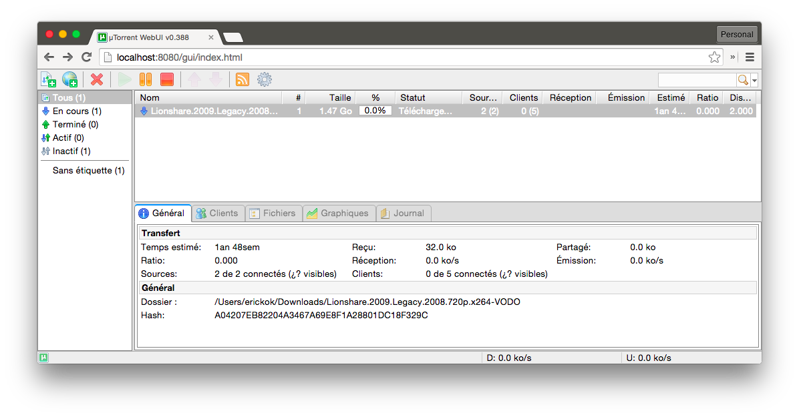The image size is (799, 417).
Task: Click the red X remove torrent icon
Action: [97, 79]
